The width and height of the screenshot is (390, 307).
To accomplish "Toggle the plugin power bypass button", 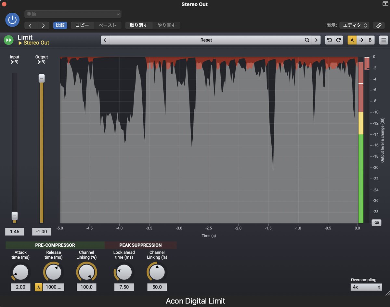I will (12, 20).
